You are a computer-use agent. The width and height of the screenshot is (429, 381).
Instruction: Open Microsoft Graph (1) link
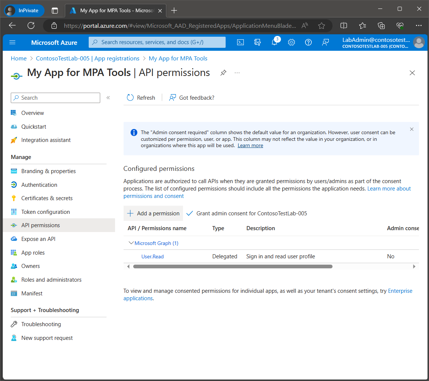156,243
